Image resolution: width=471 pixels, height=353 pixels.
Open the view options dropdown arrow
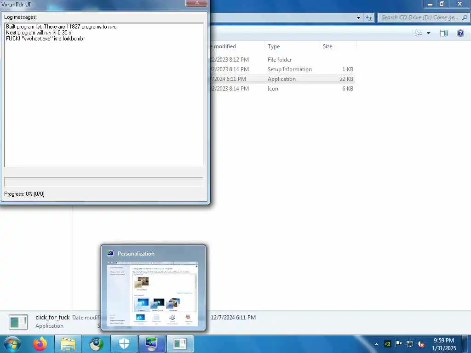pyautogui.click(x=428, y=33)
